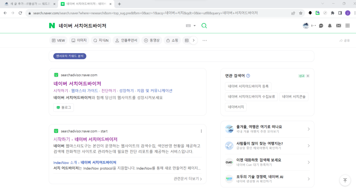Reload the page with the refresh icon
The width and height of the screenshot is (356, 191).
(x=20, y=13)
